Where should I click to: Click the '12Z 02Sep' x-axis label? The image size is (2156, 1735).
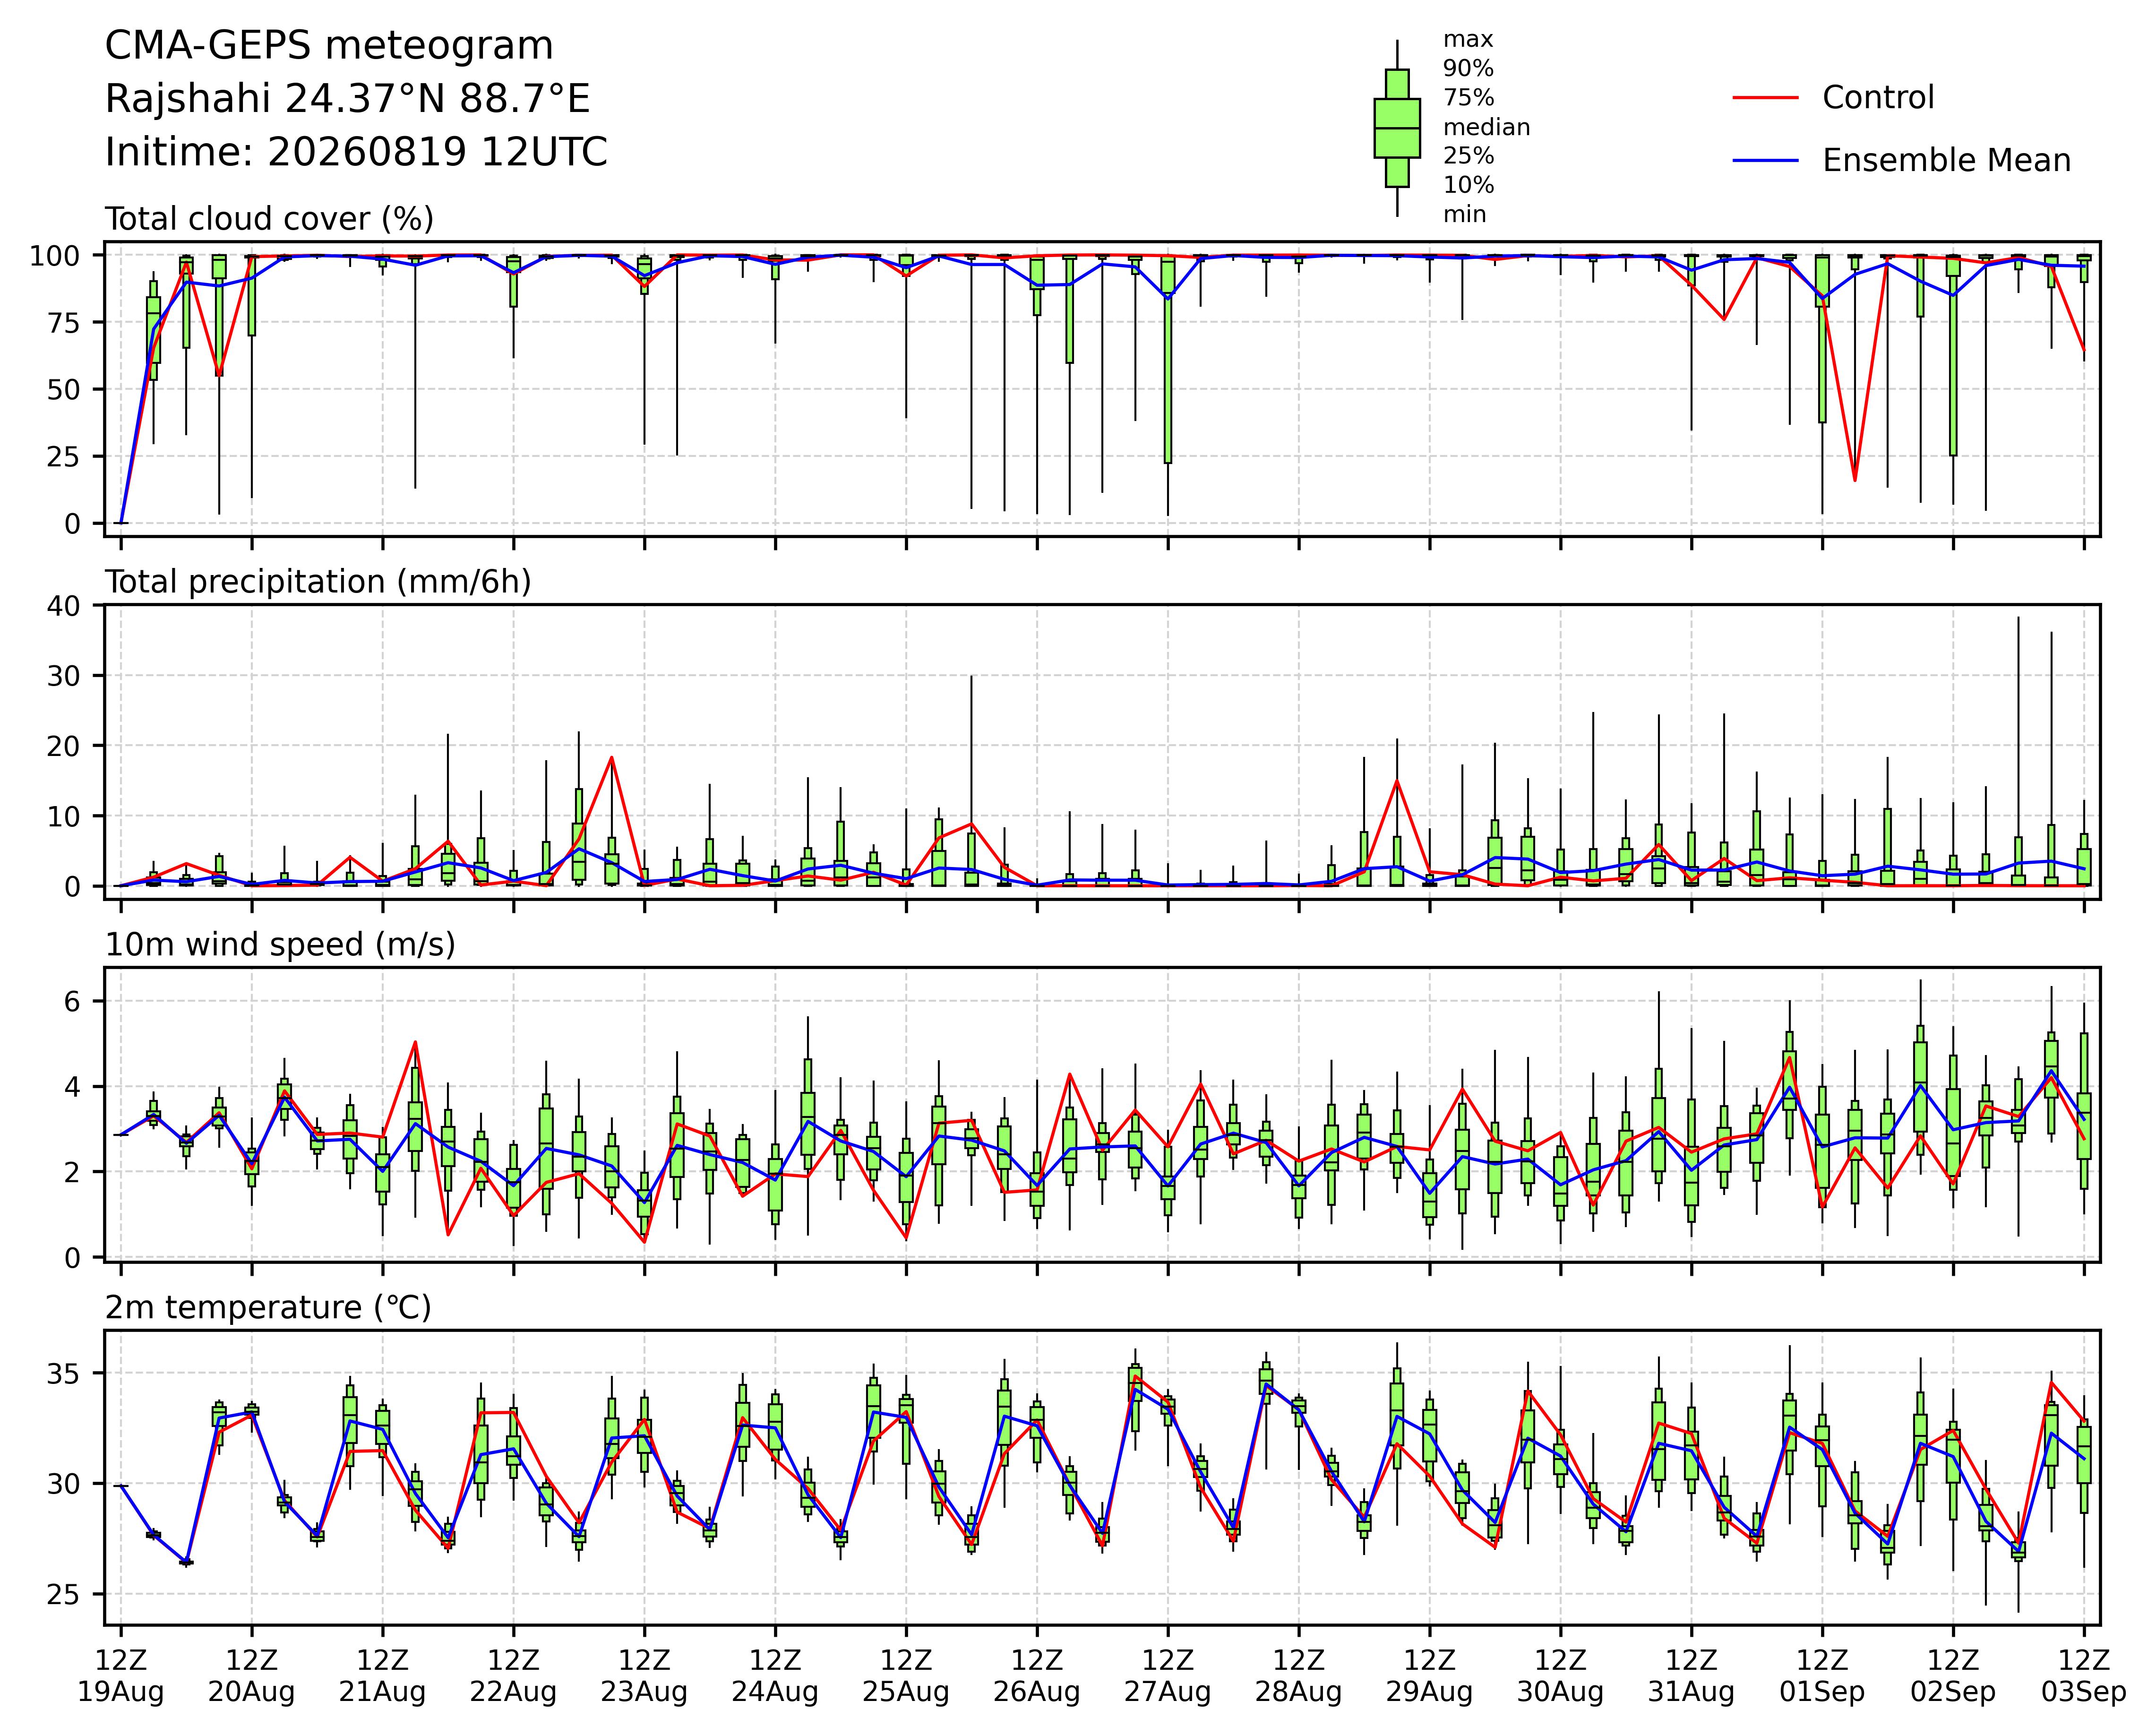click(1953, 1677)
